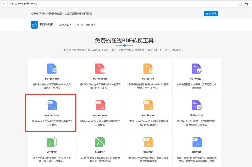Click the JPG, PNG, BMP description text
The height and width of the screenshot is (167, 252).
[196, 123]
